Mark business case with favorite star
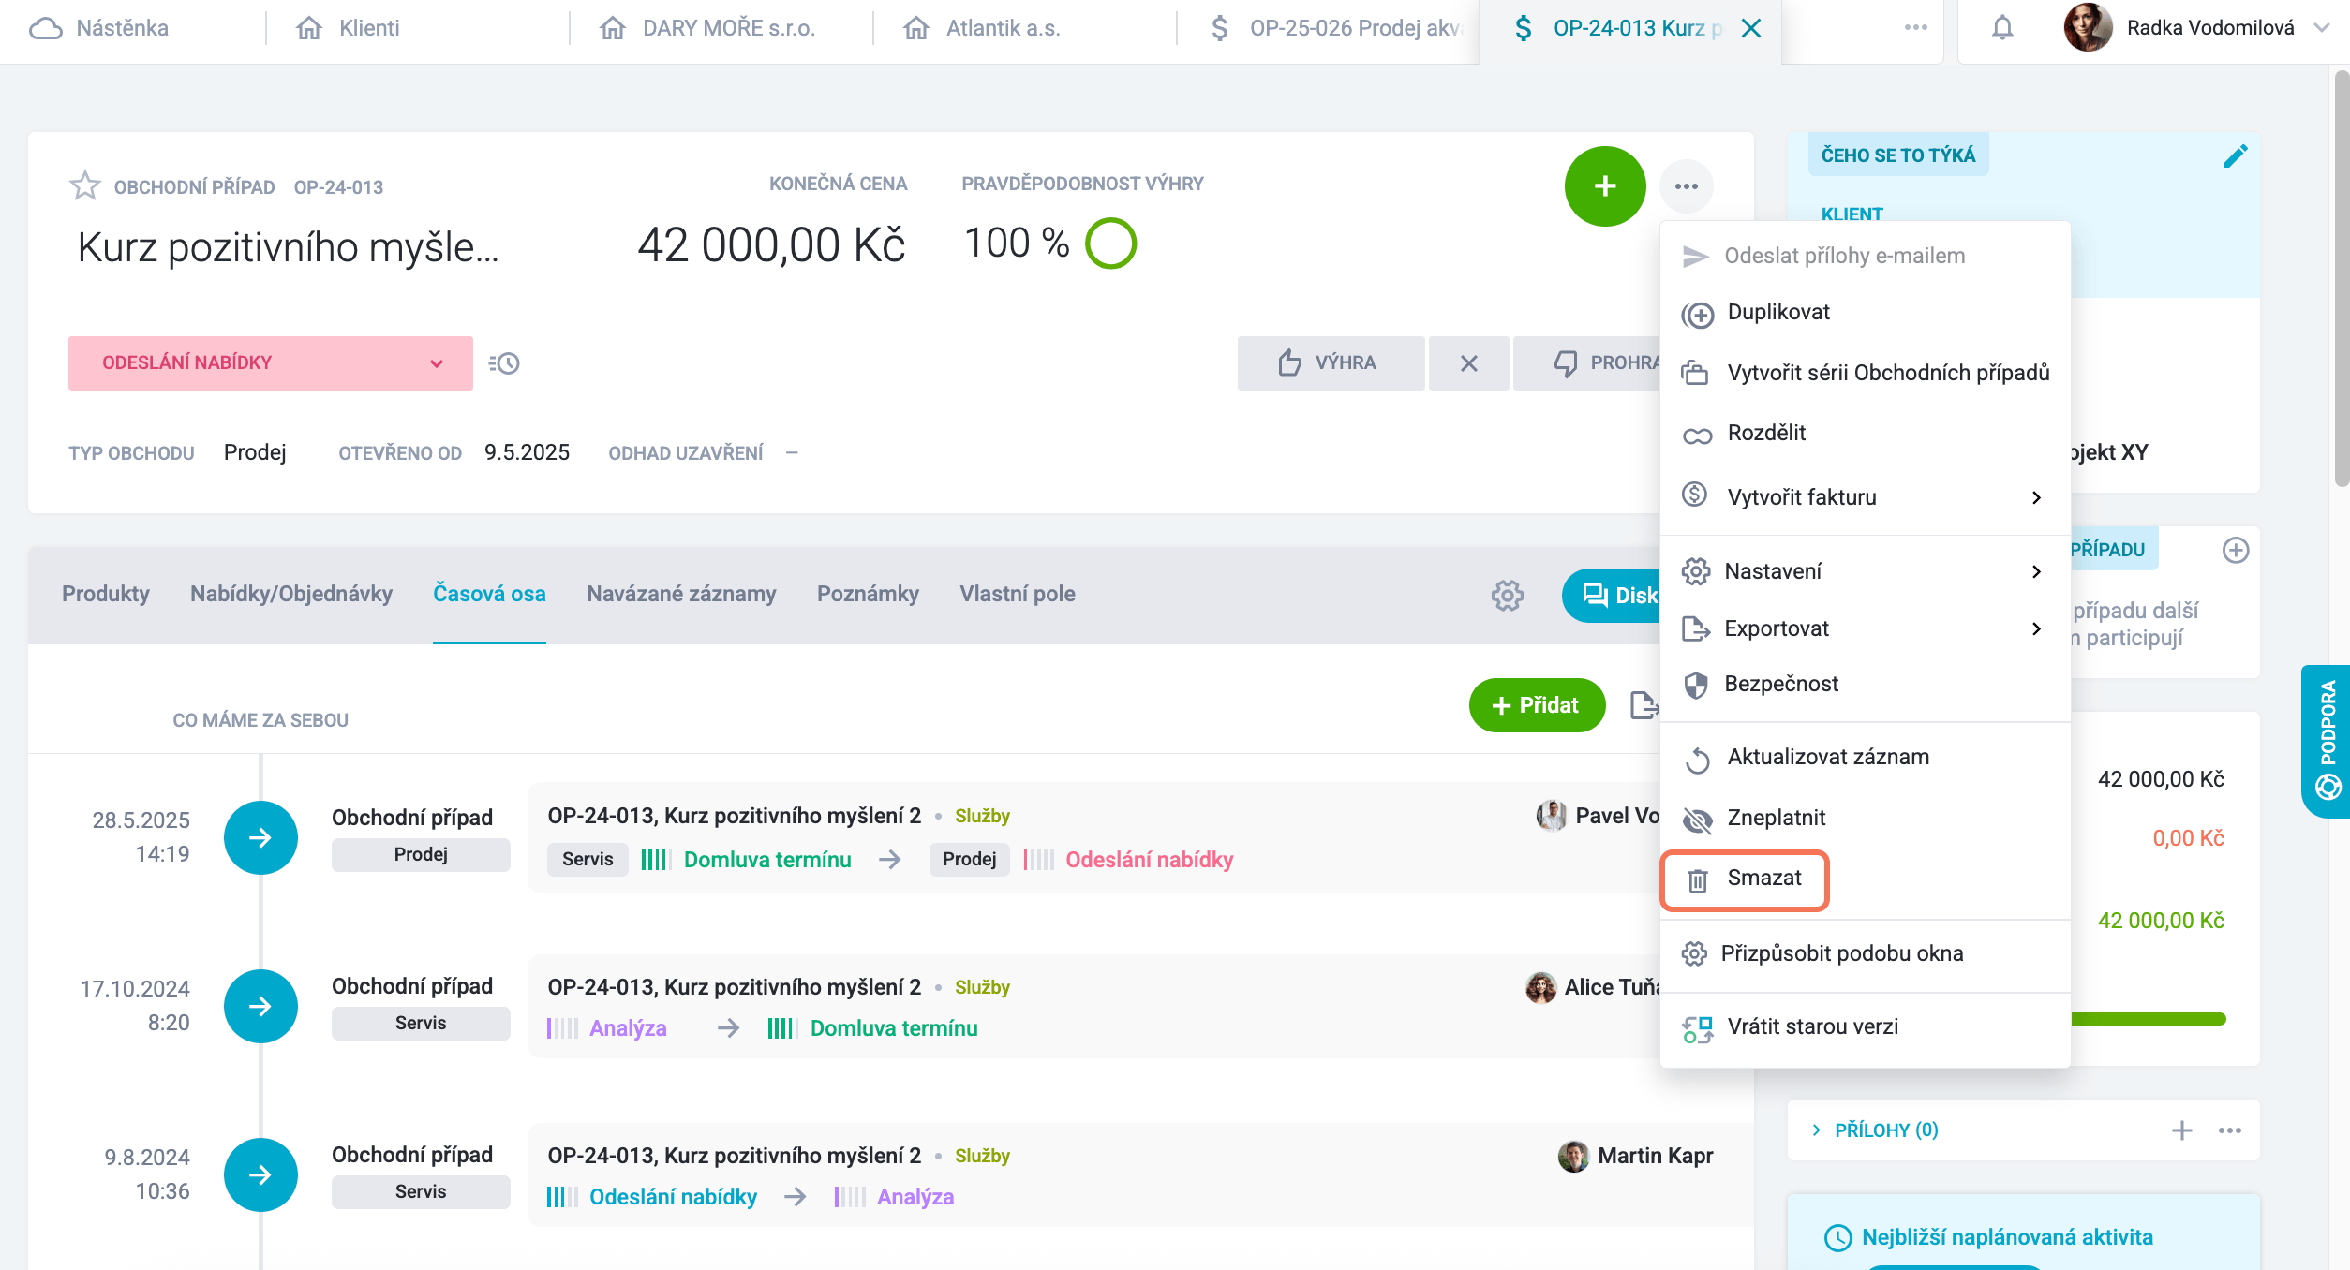 [x=84, y=185]
